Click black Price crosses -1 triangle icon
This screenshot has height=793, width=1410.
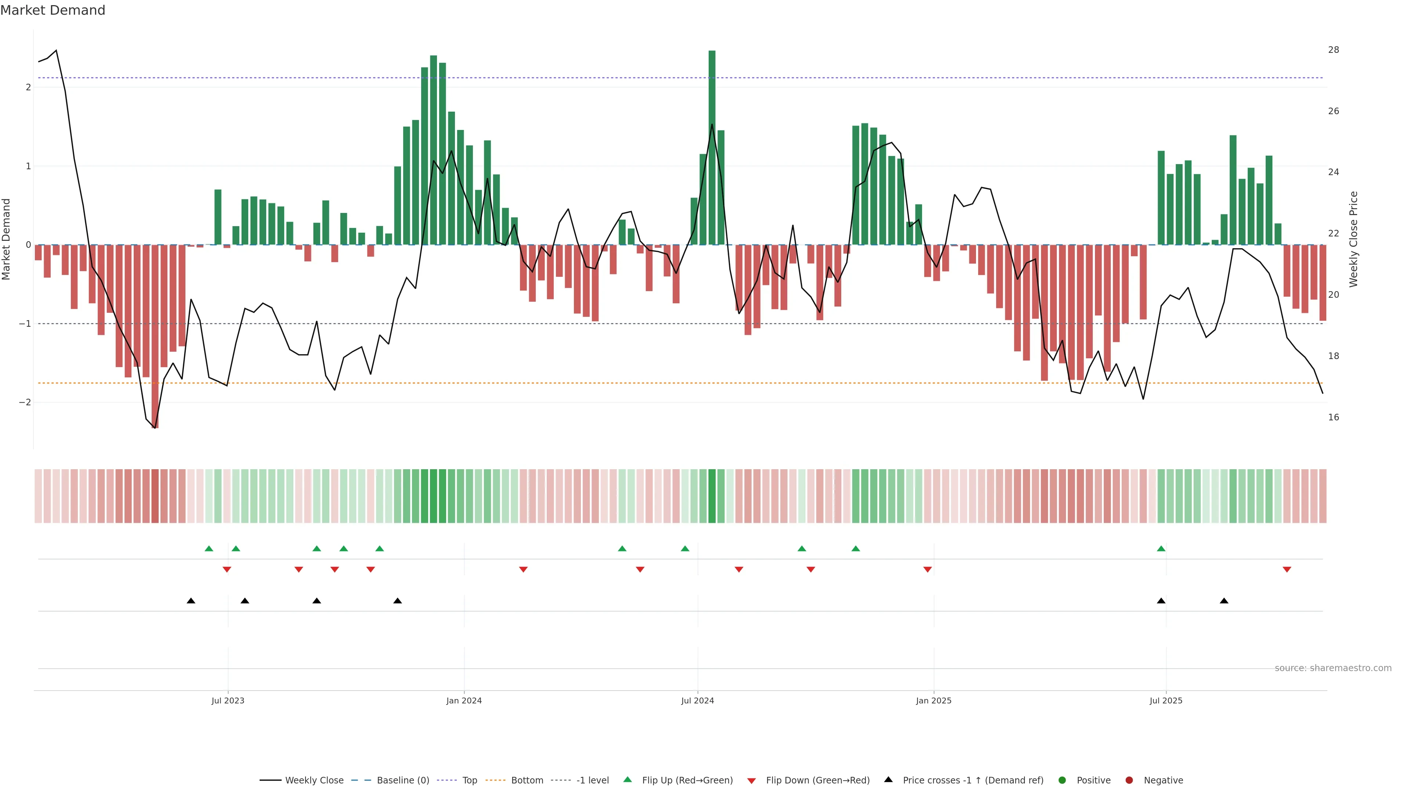click(x=888, y=779)
